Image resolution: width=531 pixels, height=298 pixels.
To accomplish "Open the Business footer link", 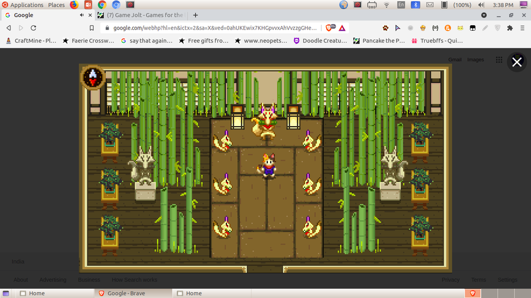I will click(89, 280).
